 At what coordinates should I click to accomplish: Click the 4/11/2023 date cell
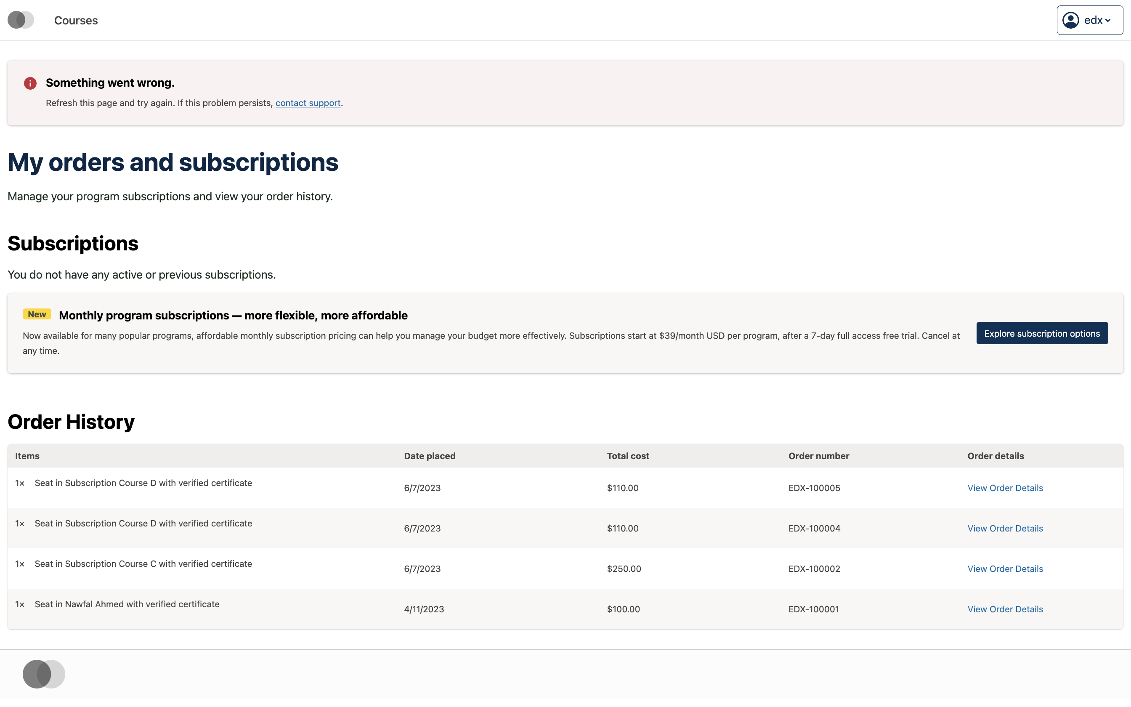point(424,609)
